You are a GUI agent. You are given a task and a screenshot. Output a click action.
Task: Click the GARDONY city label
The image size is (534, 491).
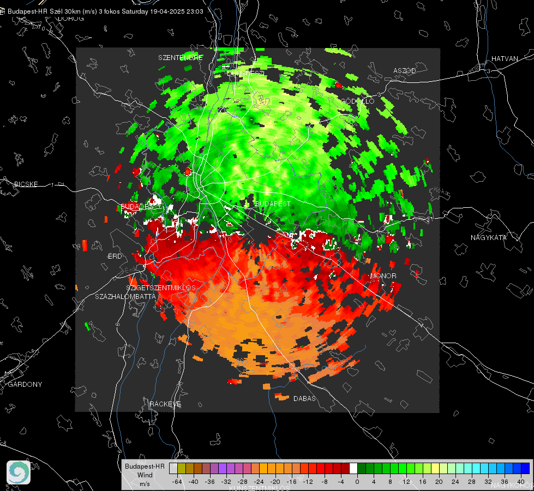[25, 385]
